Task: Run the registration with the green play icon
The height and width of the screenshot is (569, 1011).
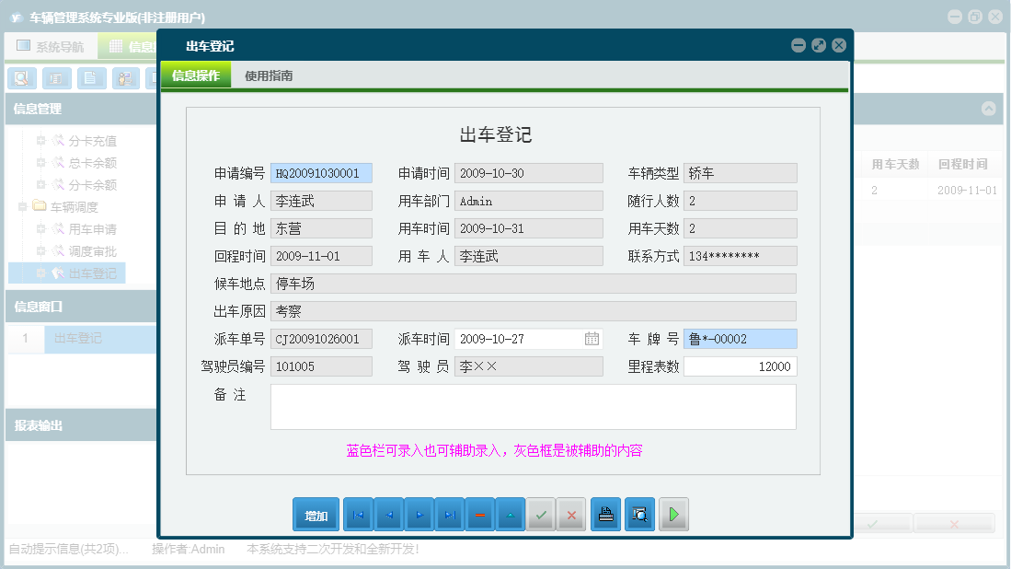Action: pyautogui.click(x=673, y=514)
